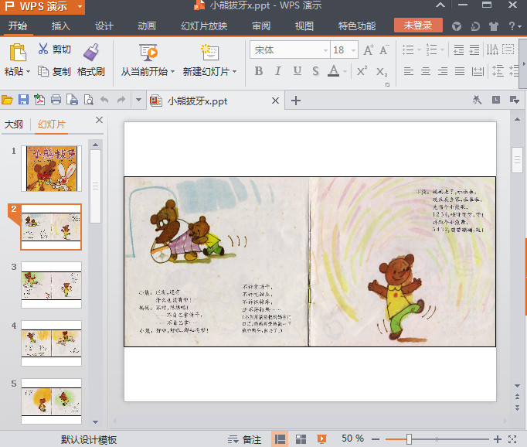Justify the paragraph text
This screenshot has height=447, width=527.
tap(460, 71)
